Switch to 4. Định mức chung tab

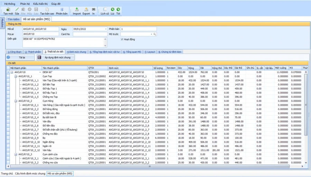click(77, 52)
